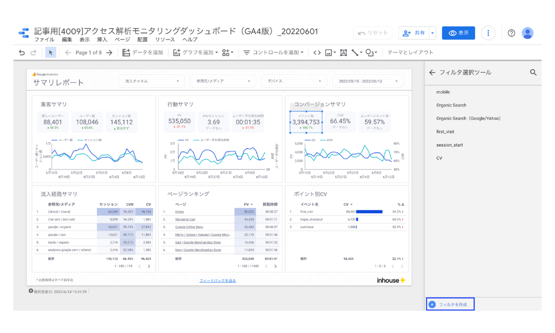Click the begin_checkout event row
This screenshot has width=555, height=333.
(x=346, y=219)
